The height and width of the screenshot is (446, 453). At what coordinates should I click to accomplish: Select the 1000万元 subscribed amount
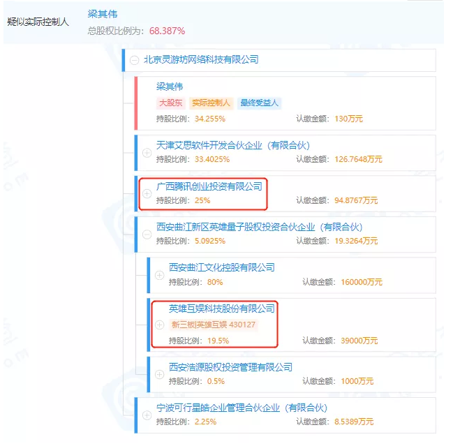[357, 381]
